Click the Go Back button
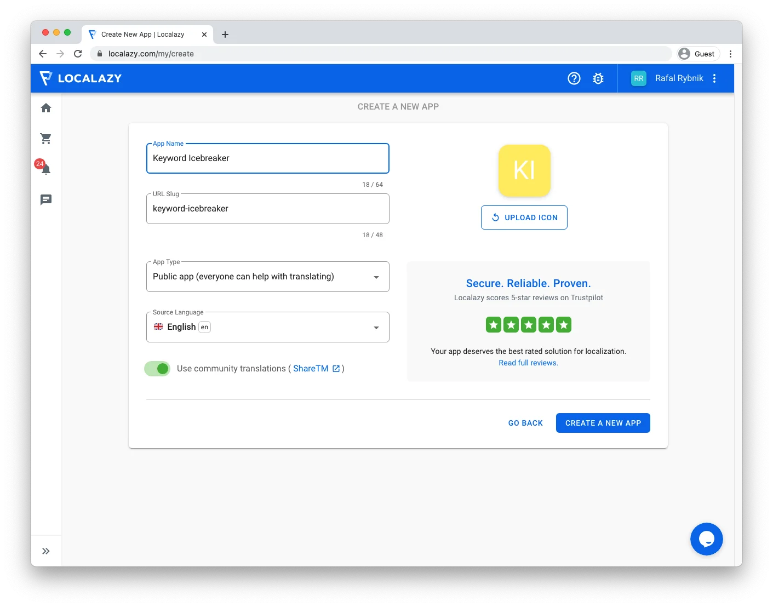The height and width of the screenshot is (607, 773). (x=525, y=423)
